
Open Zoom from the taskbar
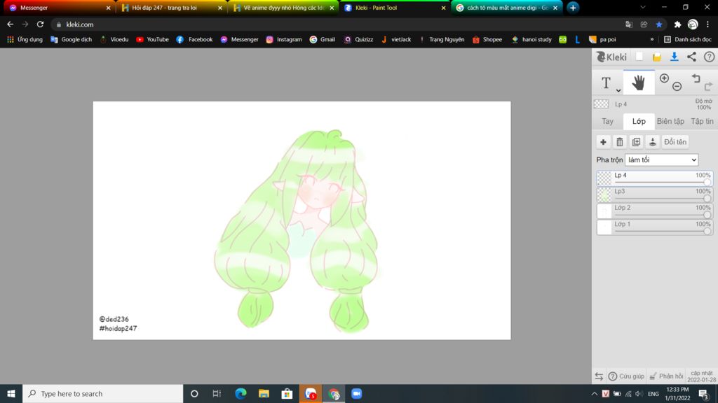pyautogui.click(x=356, y=393)
